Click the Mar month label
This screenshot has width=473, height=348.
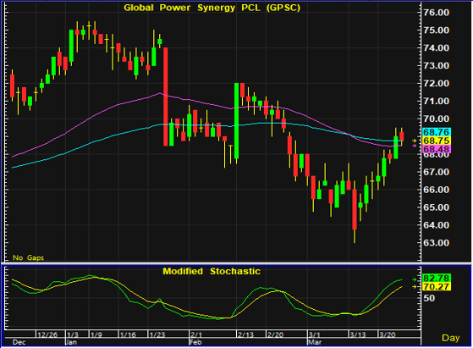(x=315, y=342)
